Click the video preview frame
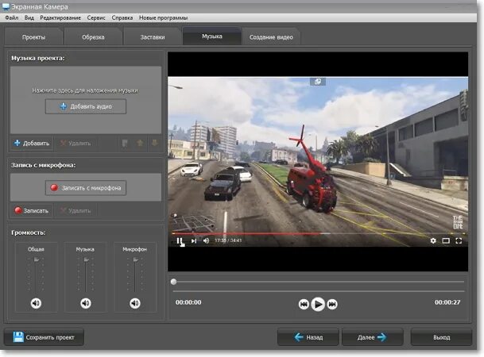 (318, 162)
